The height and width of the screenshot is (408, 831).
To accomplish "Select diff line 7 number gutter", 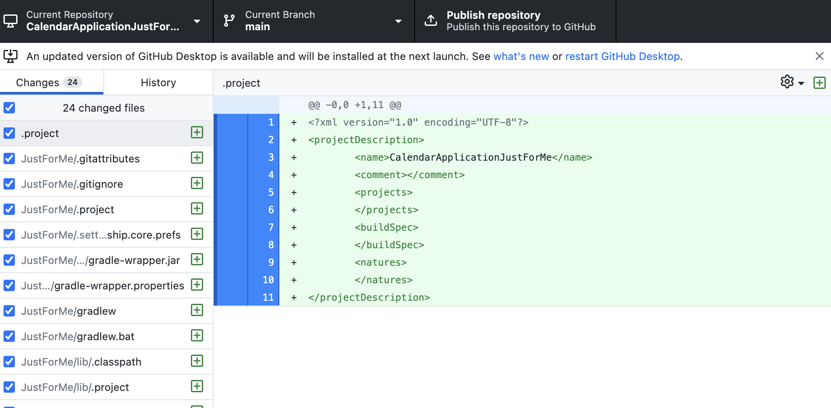I will [x=264, y=228].
